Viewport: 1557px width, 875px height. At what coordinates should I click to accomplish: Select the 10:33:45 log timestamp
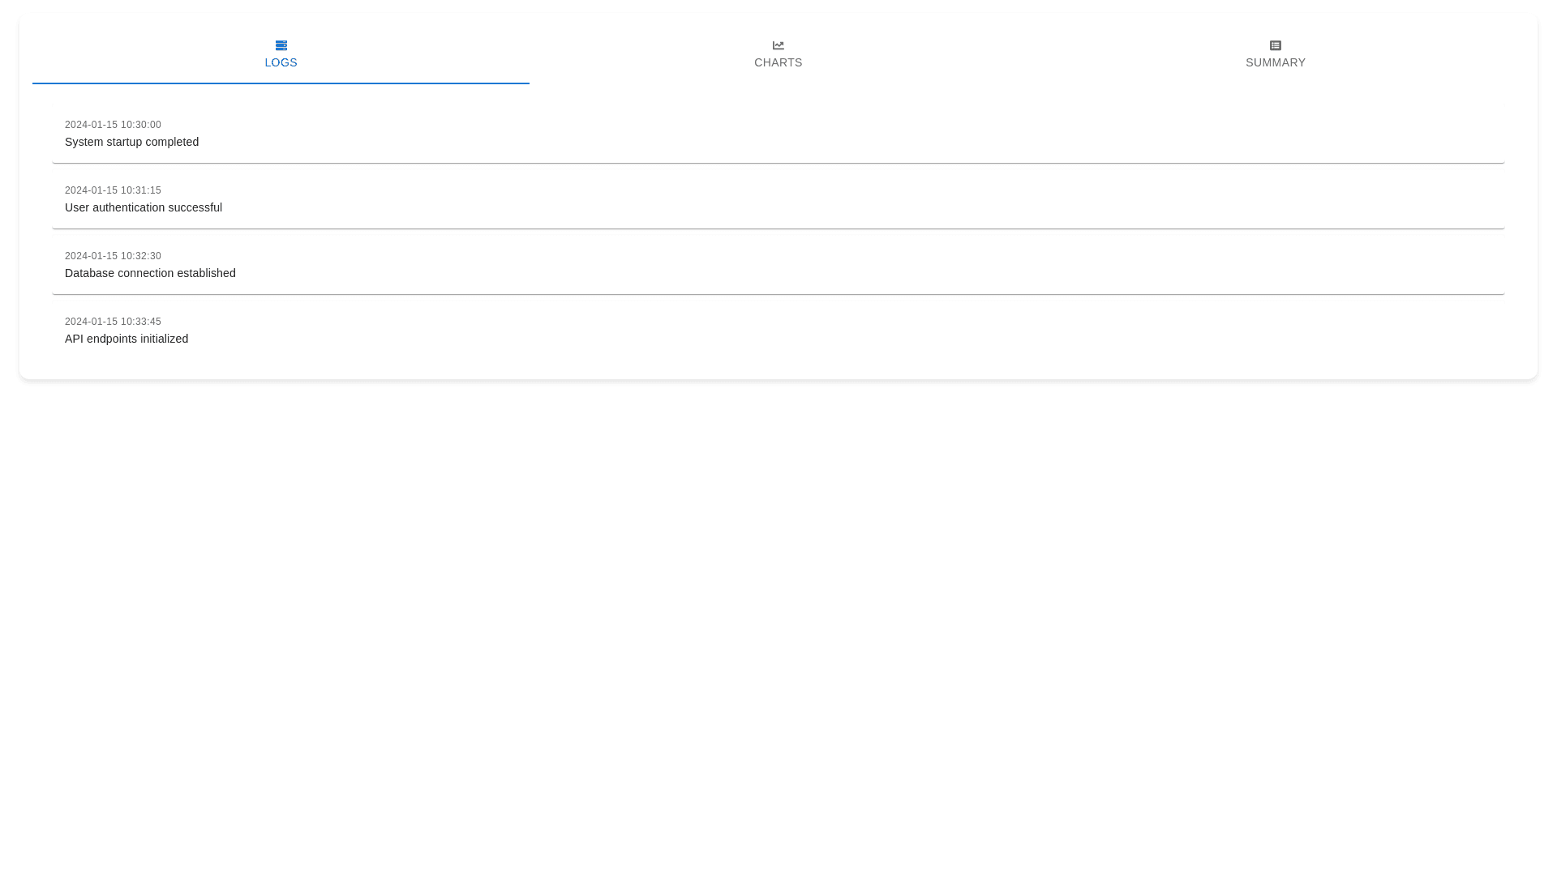(x=113, y=322)
